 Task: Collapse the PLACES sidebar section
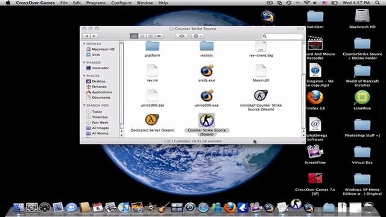coord(84,76)
